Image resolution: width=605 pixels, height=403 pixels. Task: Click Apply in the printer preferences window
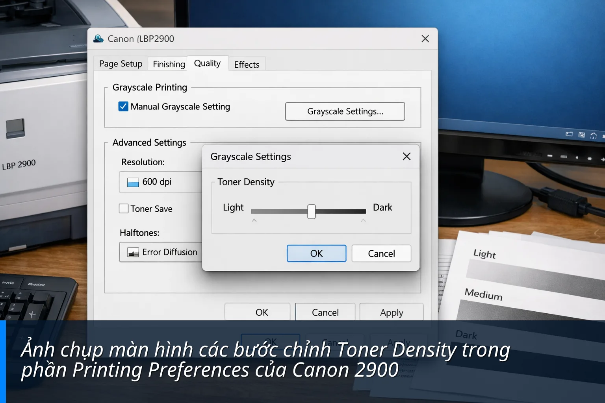[x=392, y=312]
